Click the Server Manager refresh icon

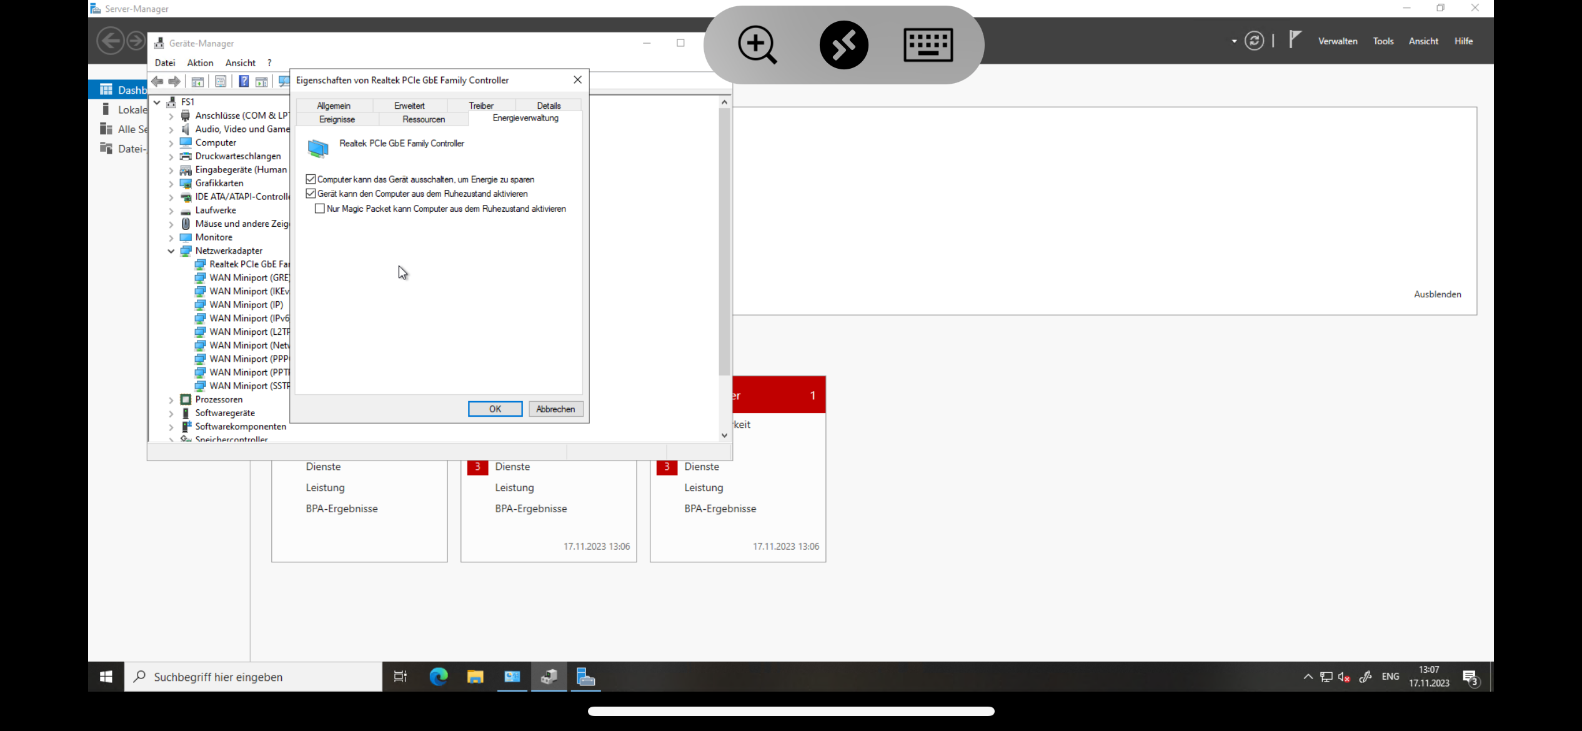coord(1254,41)
